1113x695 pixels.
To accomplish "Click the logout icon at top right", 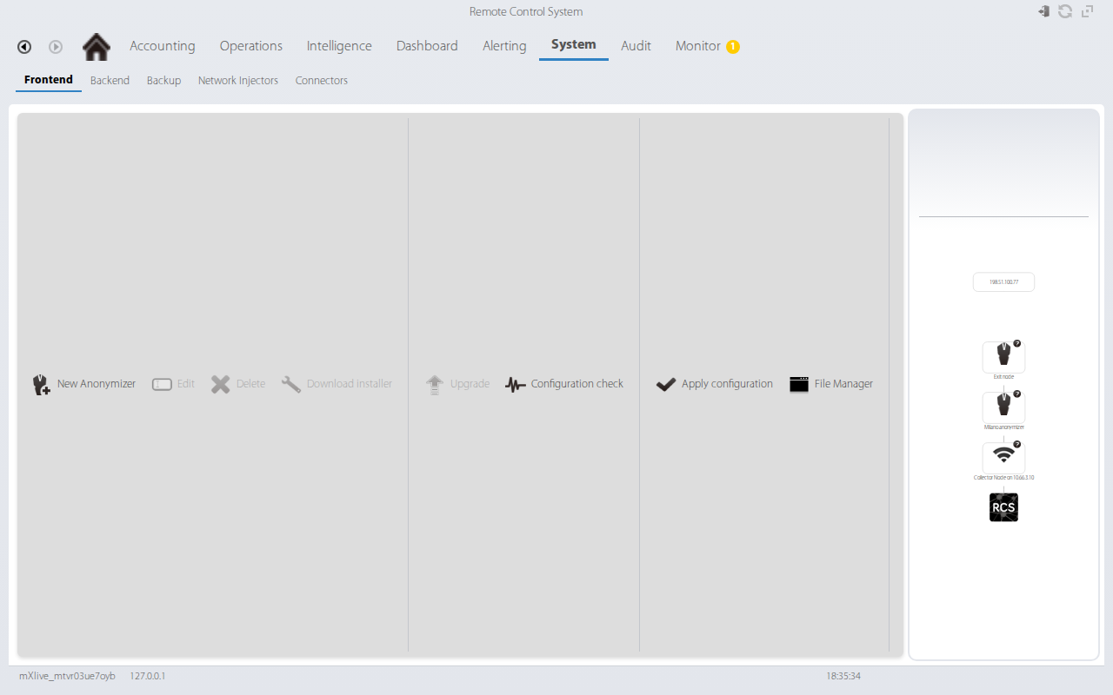I will (1043, 11).
